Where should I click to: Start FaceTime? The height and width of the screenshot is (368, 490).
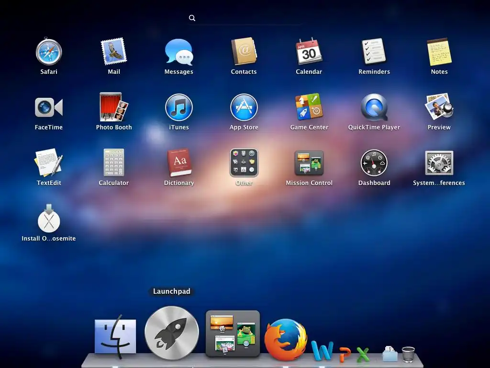point(49,107)
